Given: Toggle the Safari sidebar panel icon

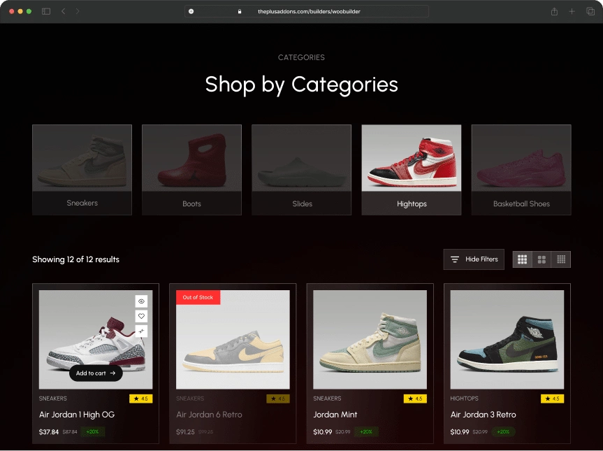Looking at the screenshot, I should point(46,12).
